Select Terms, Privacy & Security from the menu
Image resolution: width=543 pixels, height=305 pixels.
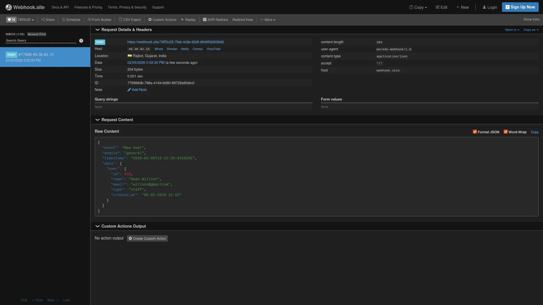127,7
